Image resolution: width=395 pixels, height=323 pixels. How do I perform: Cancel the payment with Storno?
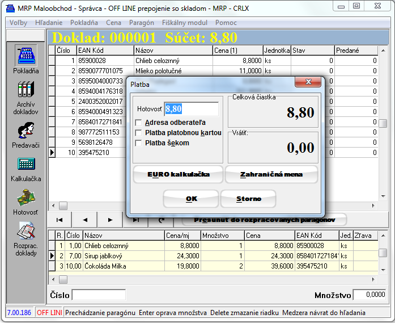pos(248,199)
